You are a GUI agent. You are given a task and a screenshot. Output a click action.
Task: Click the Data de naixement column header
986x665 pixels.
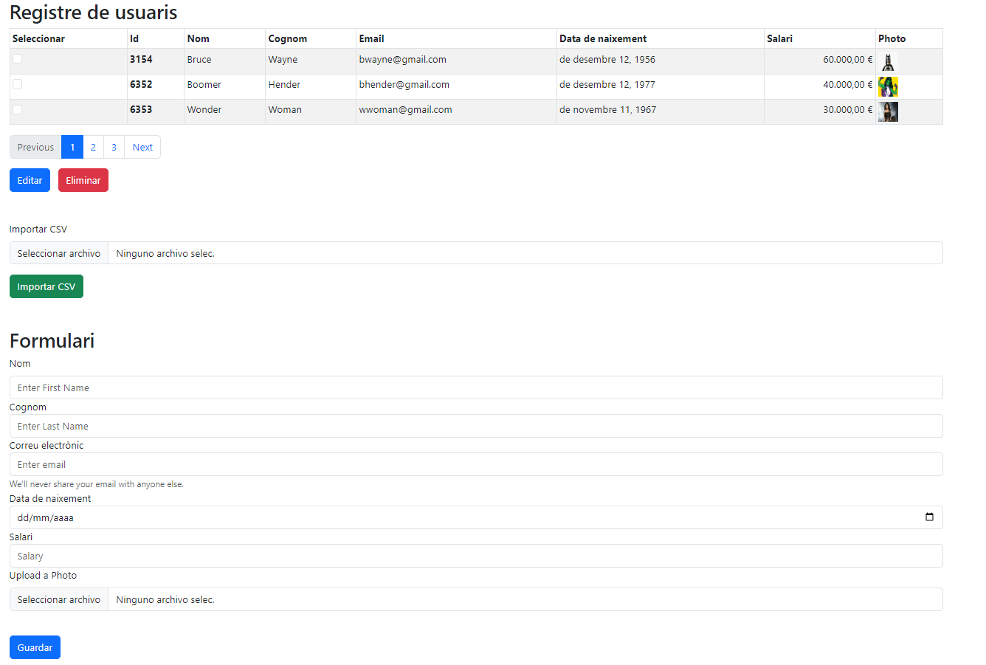click(x=660, y=38)
